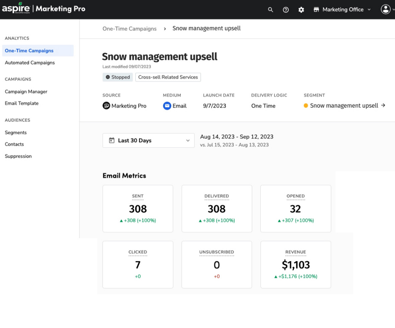This screenshot has width=395, height=328.
Task: Click the aspire Marketing Pro logo
Action: [43, 9]
